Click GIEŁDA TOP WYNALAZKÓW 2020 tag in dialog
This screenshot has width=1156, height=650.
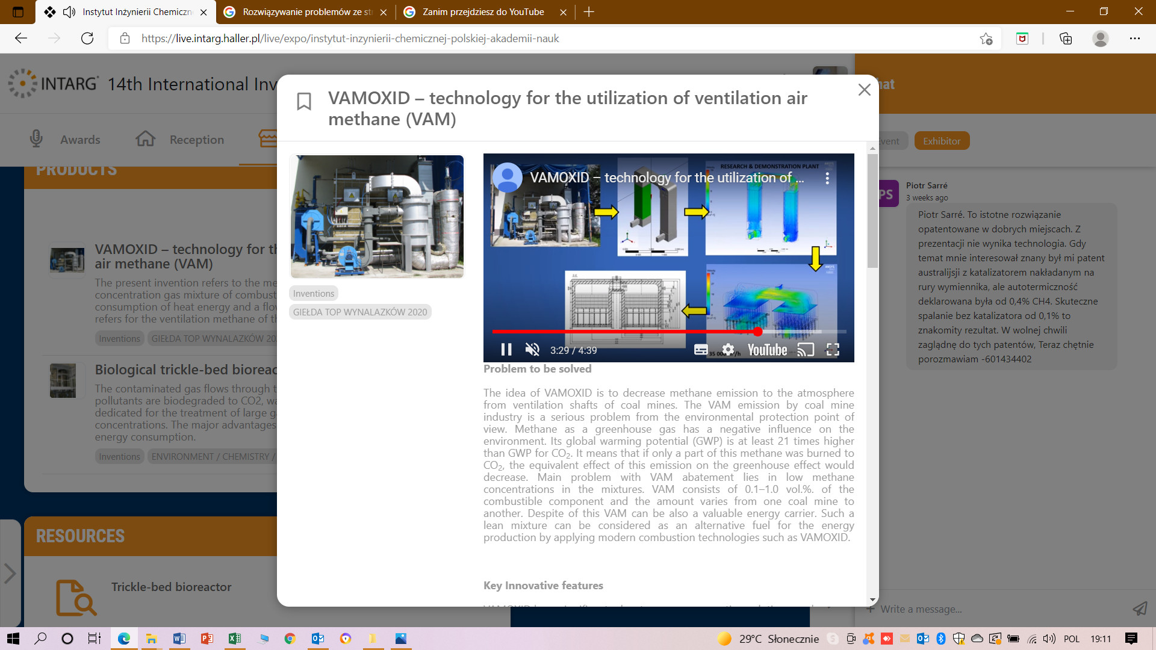360,312
